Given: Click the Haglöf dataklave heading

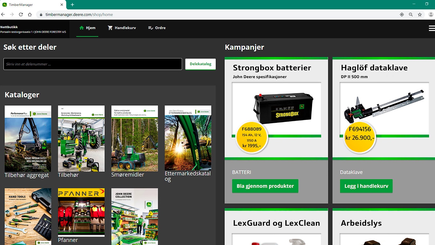Looking at the screenshot, I should [x=374, y=68].
